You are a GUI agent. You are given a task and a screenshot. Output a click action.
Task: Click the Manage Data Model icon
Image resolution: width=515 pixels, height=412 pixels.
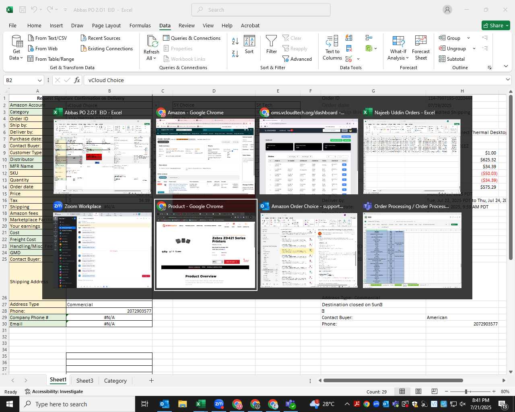coord(369,49)
